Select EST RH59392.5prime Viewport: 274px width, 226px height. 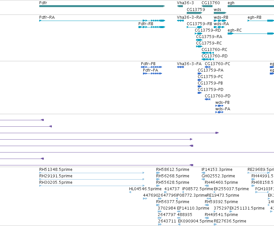[207, 205]
